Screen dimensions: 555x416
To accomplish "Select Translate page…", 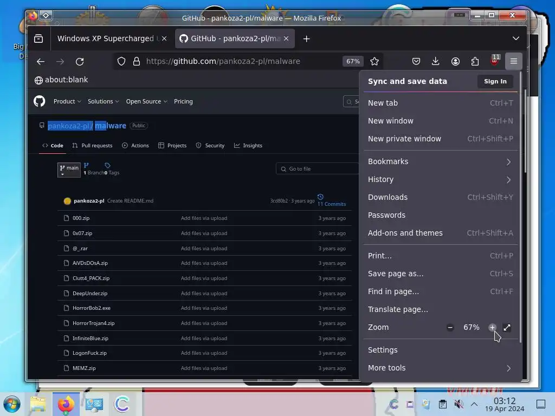I will click(440, 309).
